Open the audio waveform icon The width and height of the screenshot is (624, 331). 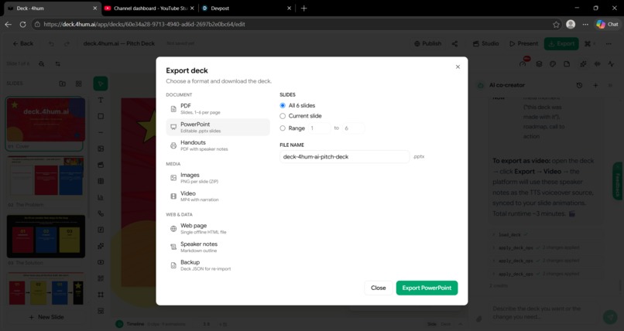click(x=598, y=64)
